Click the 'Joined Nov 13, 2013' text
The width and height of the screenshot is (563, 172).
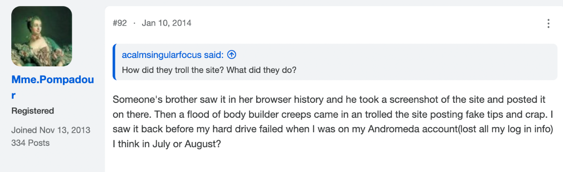pyautogui.click(x=51, y=130)
